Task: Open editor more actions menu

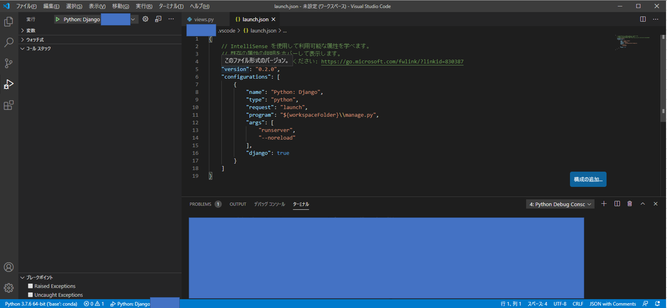Action: point(655,19)
